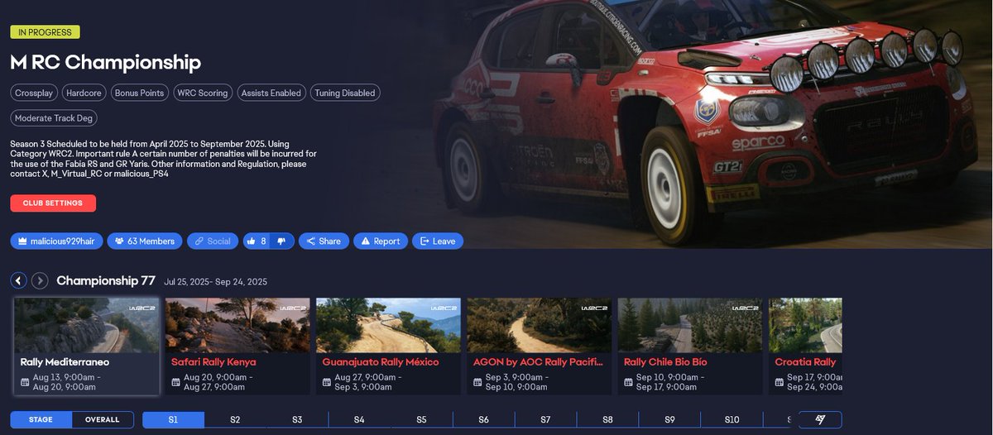Select stage tab S4
This screenshot has width=993, height=435.
tap(359, 420)
